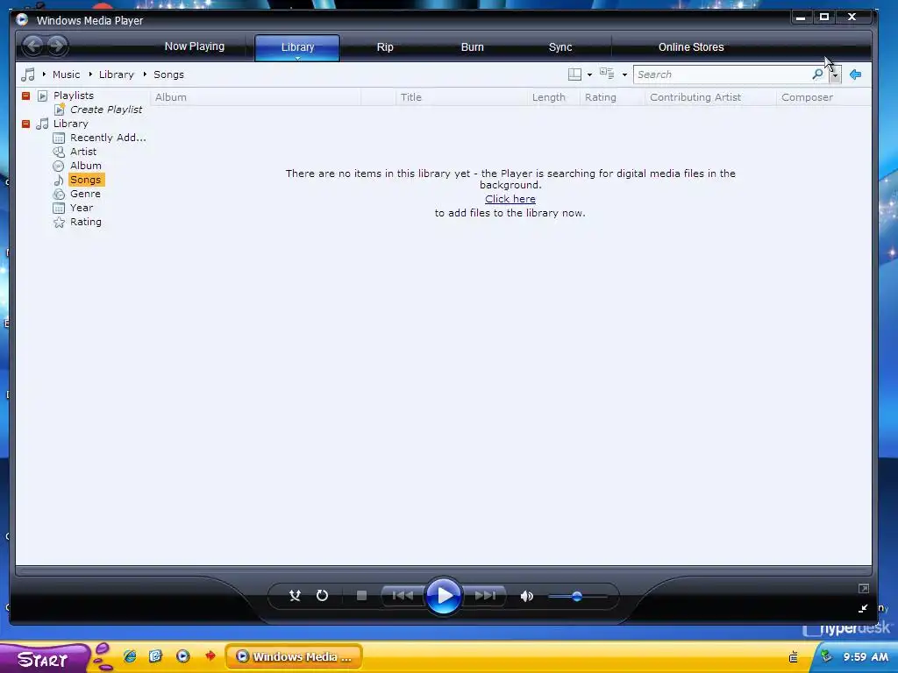898x673 pixels.
Task: Open the Rip tab
Action: click(x=385, y=47)
